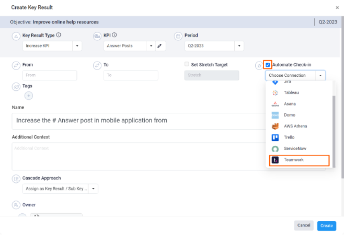This screenshot has width=344, height=235.
Task: Click the Choose Connection combo box text
Action: pos(287,76)
